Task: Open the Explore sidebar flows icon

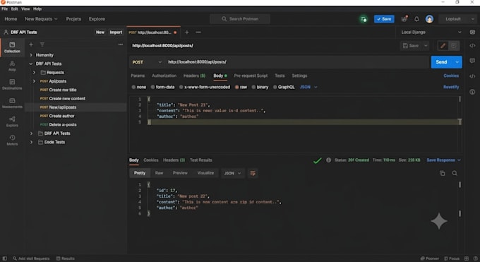Action: [x=12, y=121]
